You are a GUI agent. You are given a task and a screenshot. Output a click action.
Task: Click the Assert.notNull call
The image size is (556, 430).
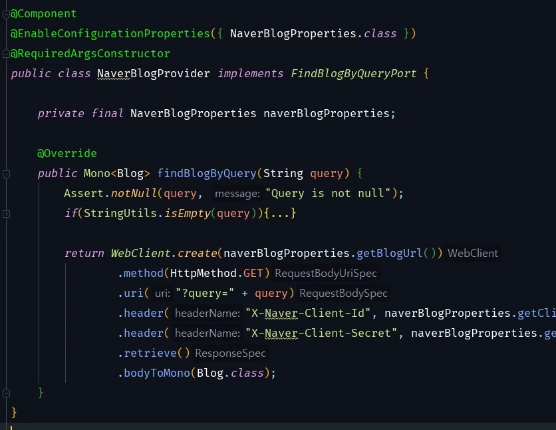pos(110,193)
